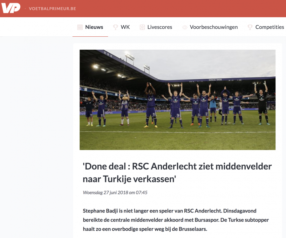Click the pitch icon beside Livescores
This screenshot has height=238, width=286.
142,27
